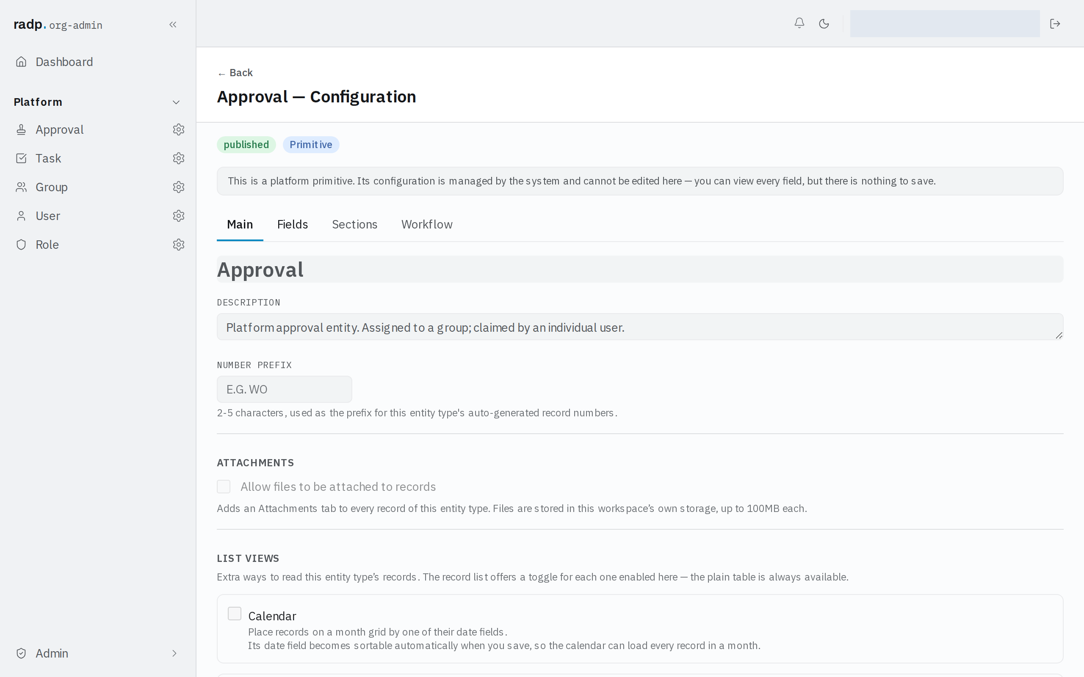Click the Primitive badge
Image resolution: width=1084 pixels, height=677 pixels.
[x=311, y=145]
